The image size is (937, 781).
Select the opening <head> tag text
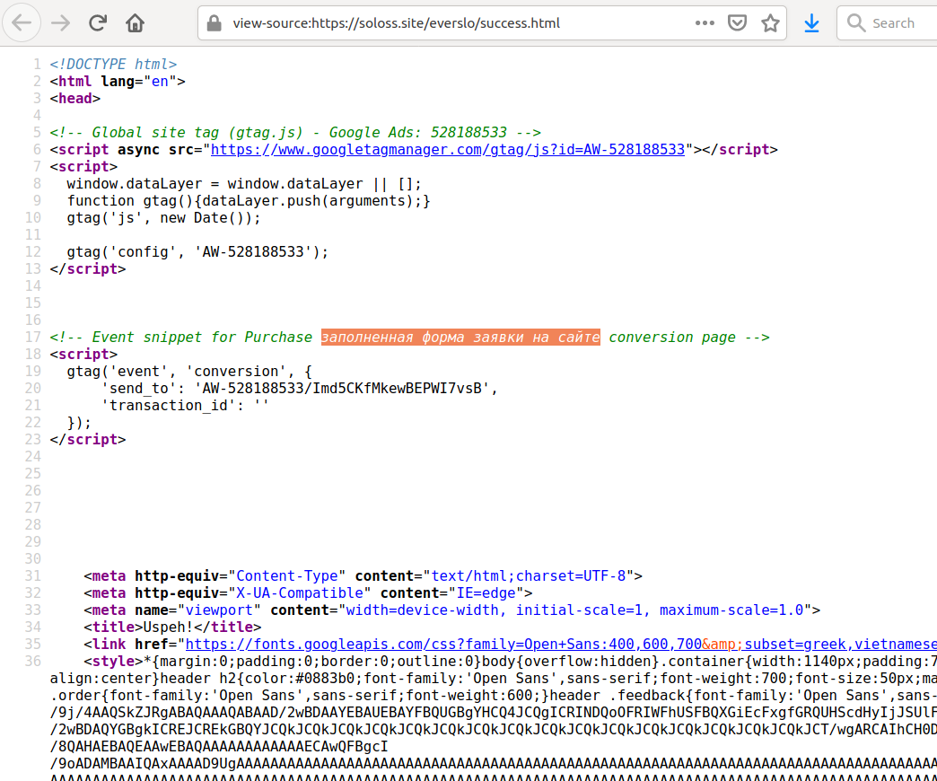[75, 98]
